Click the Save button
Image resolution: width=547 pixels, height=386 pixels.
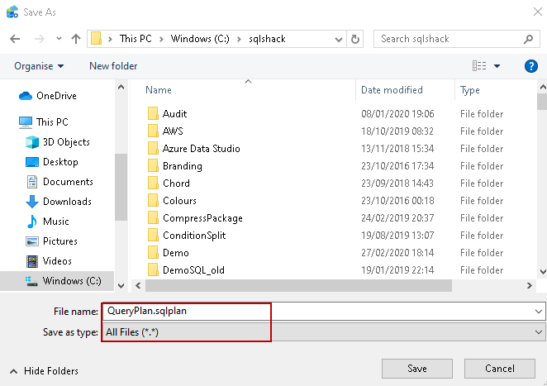[417, 368]
